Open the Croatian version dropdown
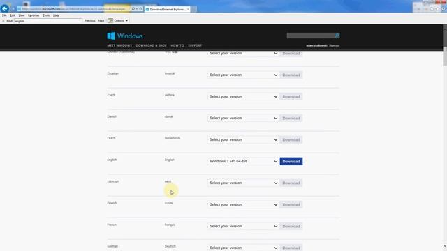The image size is (447, 251). point(243,75)
